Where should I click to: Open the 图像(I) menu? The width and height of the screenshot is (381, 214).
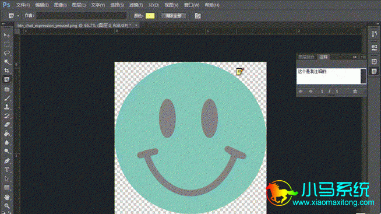pos(60,5)
